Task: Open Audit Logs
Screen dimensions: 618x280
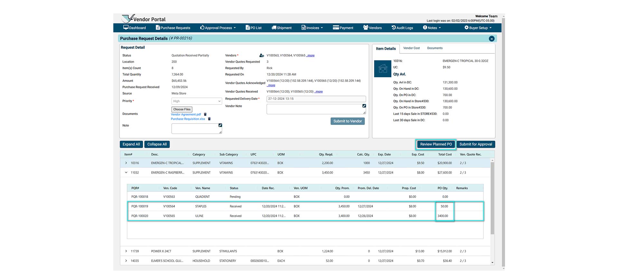Action: (402, 28)
